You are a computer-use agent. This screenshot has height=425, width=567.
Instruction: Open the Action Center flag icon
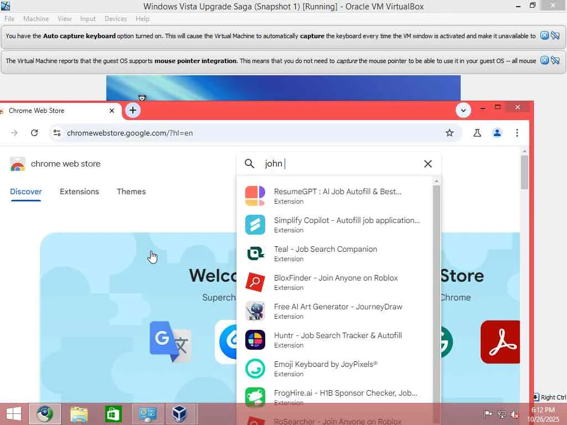pos(488,414)
